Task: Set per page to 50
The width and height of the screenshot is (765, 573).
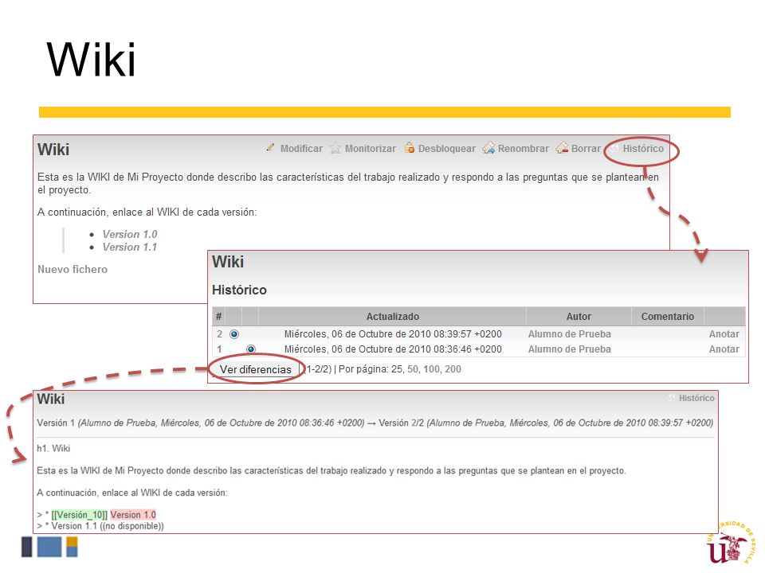Action: click(x=413, y=369)
